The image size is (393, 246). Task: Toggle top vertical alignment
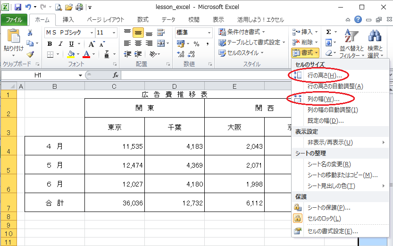[127, 33]
